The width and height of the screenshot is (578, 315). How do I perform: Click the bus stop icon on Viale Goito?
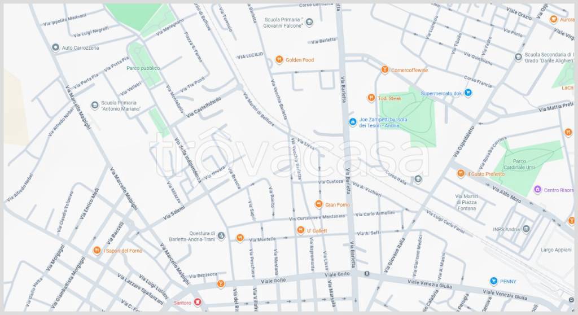click(367, 274)
